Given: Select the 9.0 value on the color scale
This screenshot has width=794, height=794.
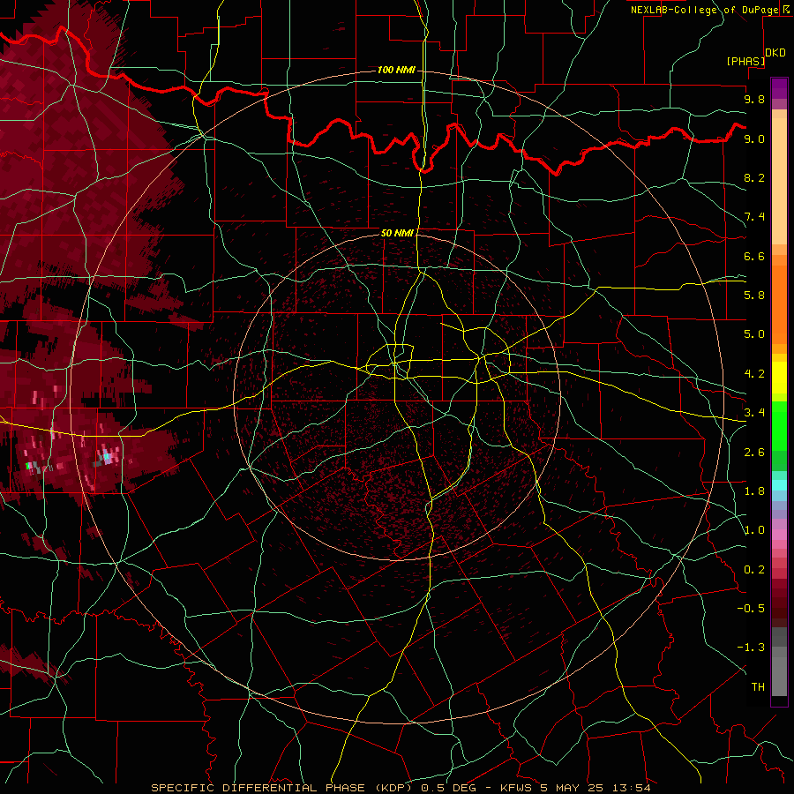Looking at the screenshot, I should 754,139.
